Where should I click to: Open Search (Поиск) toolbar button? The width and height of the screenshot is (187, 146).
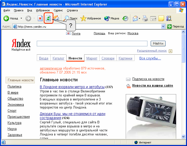pos(70,18)
